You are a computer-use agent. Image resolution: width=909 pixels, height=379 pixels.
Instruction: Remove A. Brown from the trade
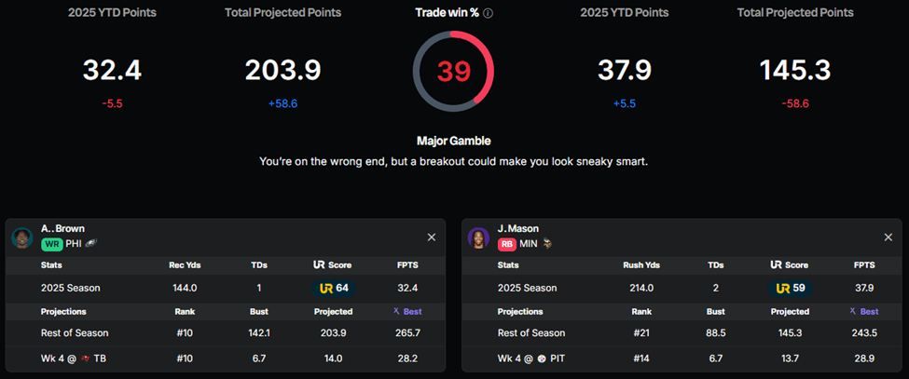(431, 237)
